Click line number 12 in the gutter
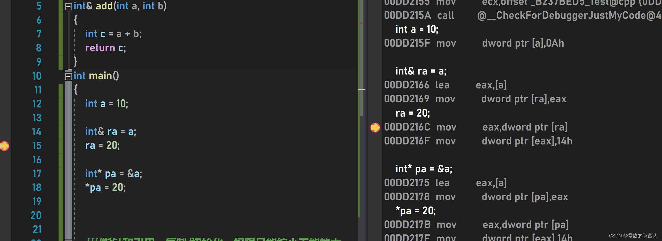This screenshot has height=241, width=662. click(37, 104)
